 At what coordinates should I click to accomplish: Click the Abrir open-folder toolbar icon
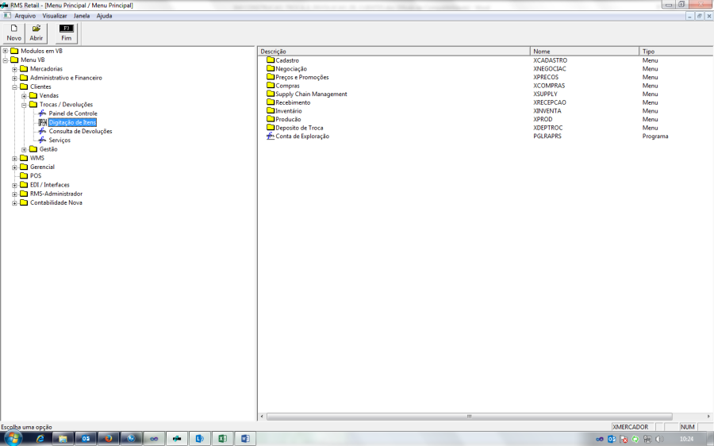(36, 29)
